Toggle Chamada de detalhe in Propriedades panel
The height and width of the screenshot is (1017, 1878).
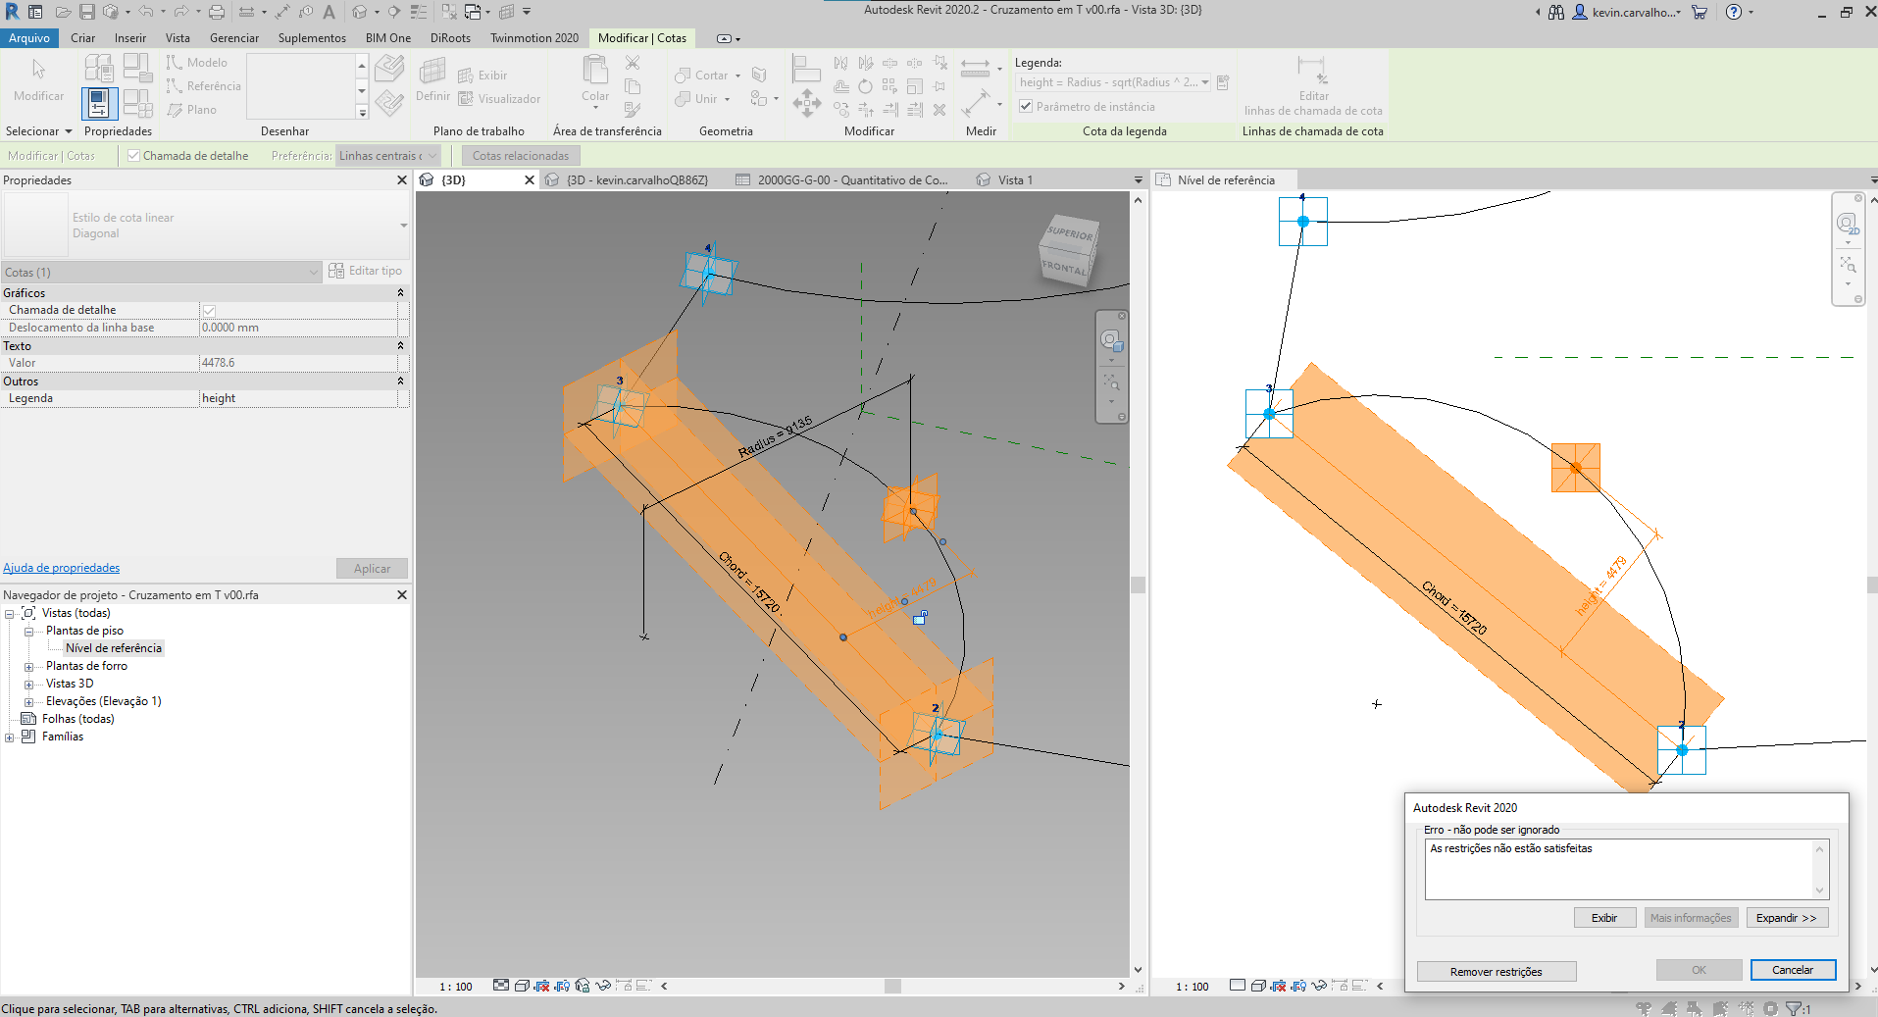211,309
